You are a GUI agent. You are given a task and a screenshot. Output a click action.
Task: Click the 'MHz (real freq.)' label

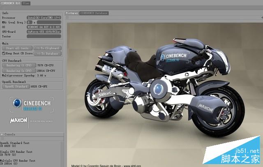(x=14, y=22)
